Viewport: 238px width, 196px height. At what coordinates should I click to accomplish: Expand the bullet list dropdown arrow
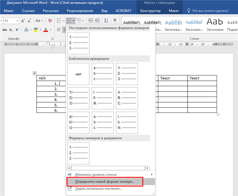pyautogui.click(x=64, y=21)
